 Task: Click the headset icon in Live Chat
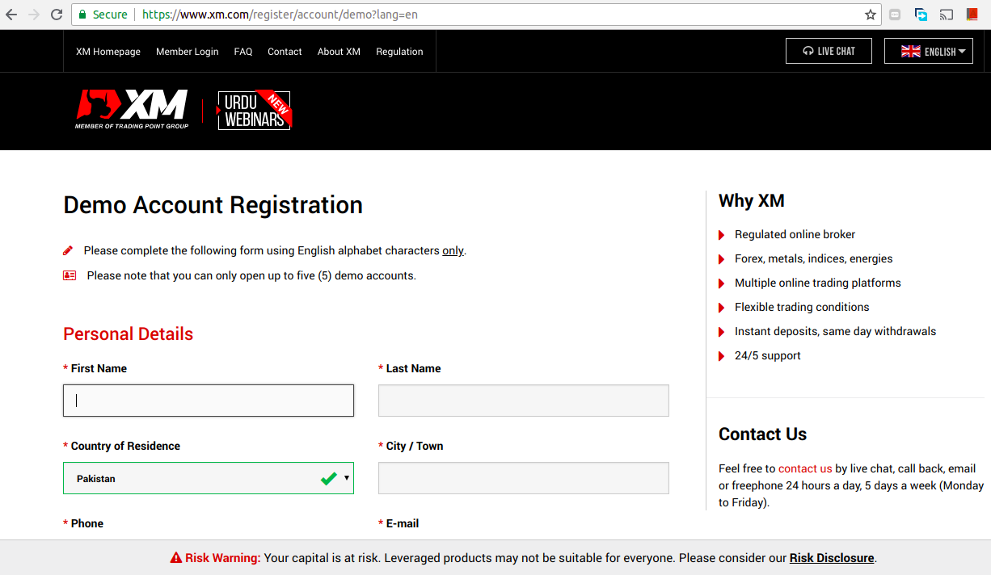coord(808,51)
